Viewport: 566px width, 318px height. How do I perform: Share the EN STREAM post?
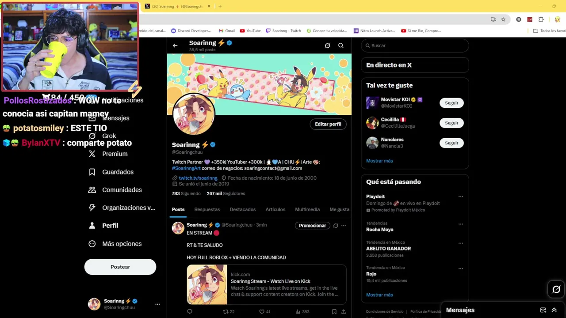pyautogui.click(x=344, y=312)
